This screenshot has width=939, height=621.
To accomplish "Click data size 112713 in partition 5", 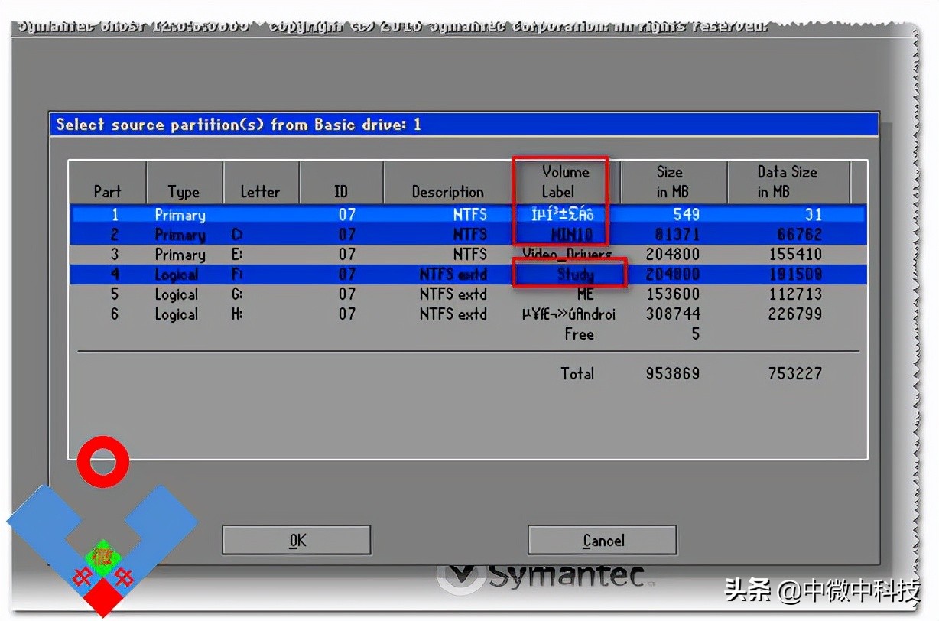I will tap(795, 294).
